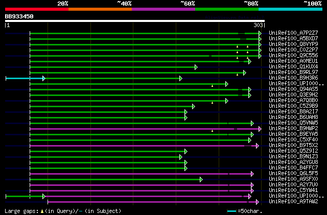Click the cyan =50char scale bar
Screen dimensions: 327x215
(x=231, y=211)
